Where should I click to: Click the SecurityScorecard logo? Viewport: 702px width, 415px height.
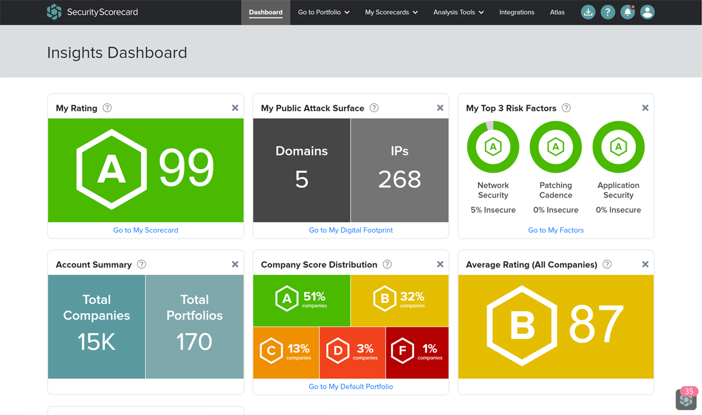click(x=92, y=12)
